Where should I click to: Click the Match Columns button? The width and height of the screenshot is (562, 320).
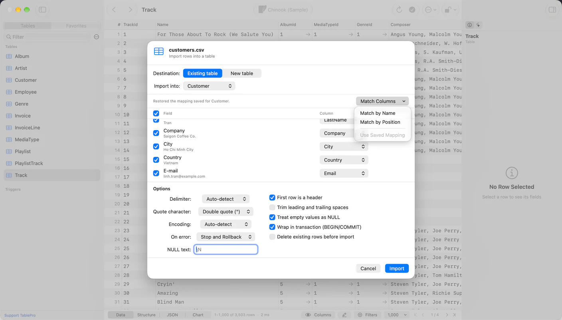(382, 101)
